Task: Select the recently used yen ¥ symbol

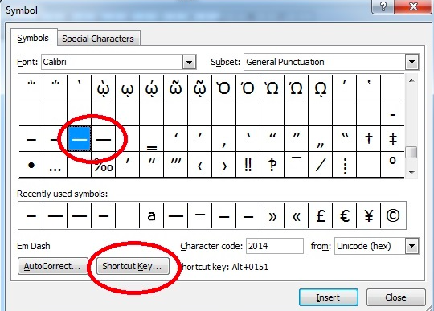Action: [369, 215]
